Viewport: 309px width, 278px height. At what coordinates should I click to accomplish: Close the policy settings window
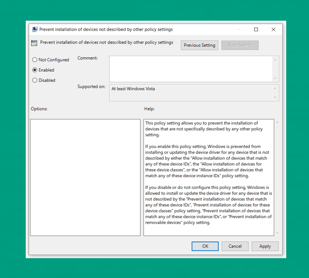coord(273,30)
